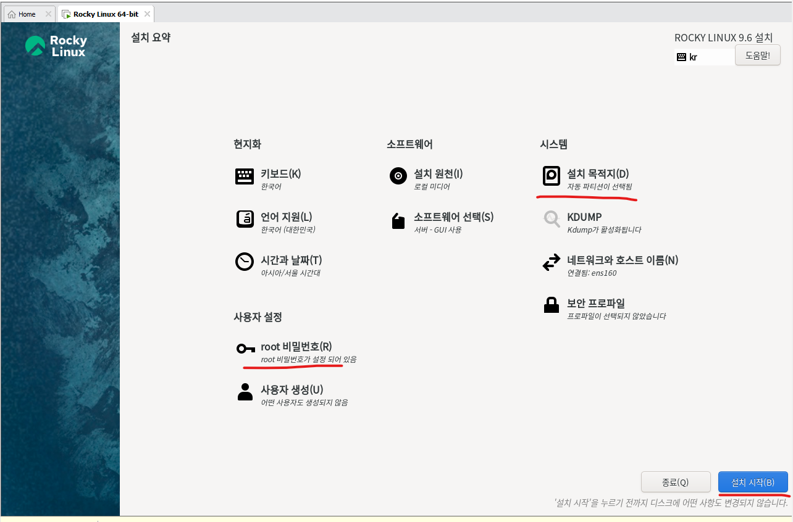793x522 pixels.
Task: Click the 현지화 section heading
Action: tap(247, 144)
